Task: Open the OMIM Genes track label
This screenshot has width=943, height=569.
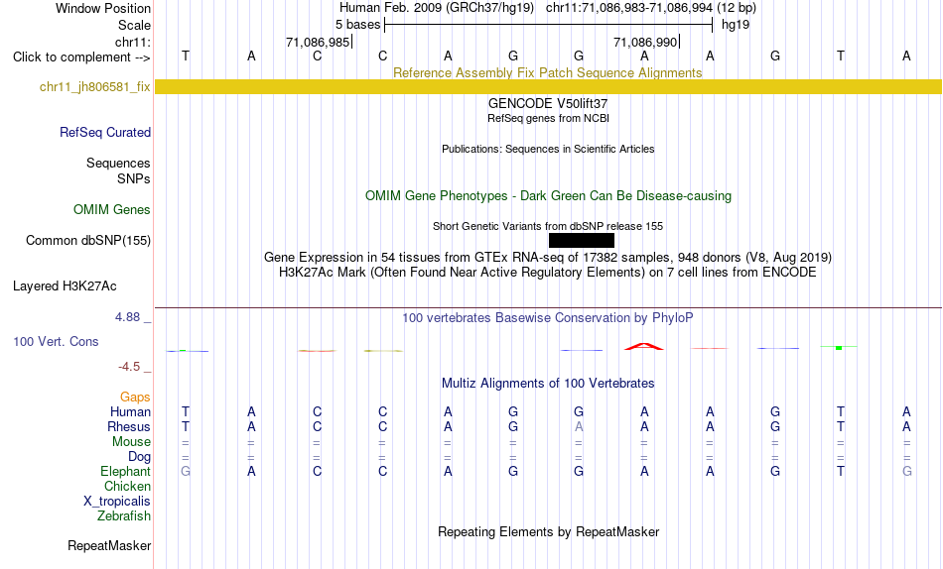Action: coord(112,210)
